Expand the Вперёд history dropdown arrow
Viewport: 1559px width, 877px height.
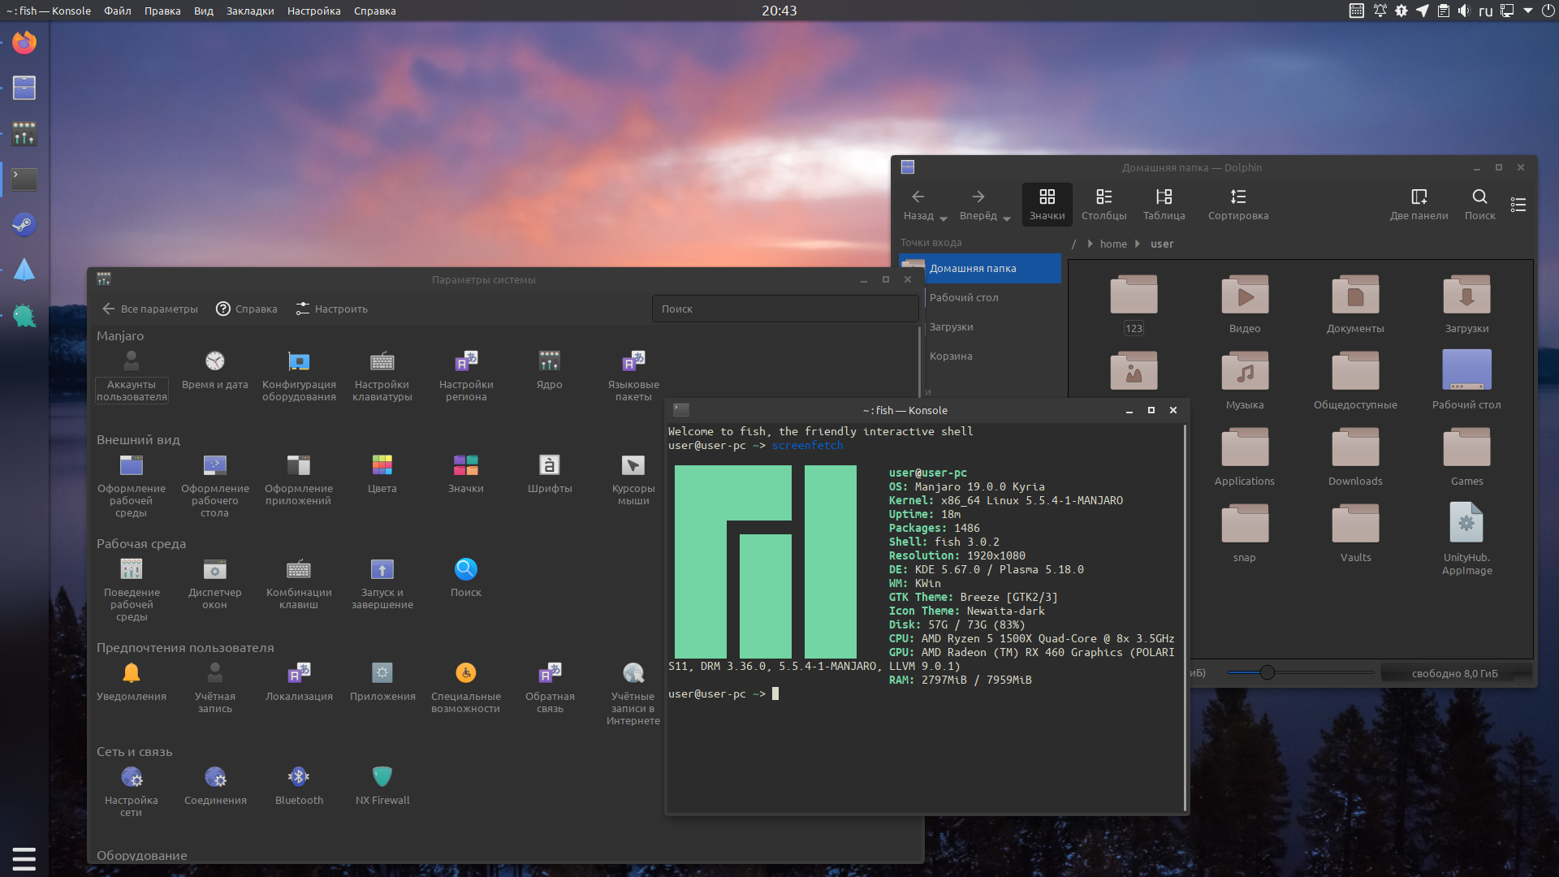click(x=1007, y=218)
